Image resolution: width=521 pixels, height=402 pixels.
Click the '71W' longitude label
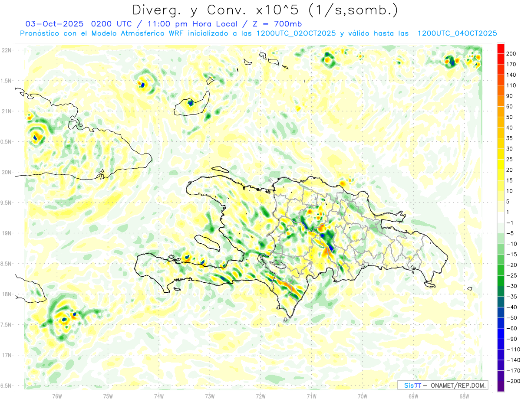311,395
